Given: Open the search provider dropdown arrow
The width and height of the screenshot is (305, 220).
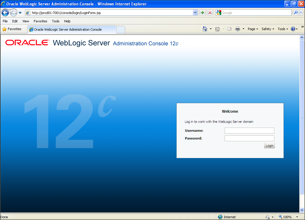Looking at the screenshot, I should (x=301, y=13).
